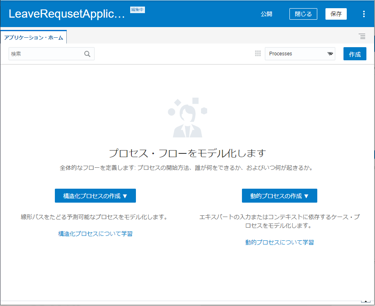Save the application with 保存 button

pos(336,14)
